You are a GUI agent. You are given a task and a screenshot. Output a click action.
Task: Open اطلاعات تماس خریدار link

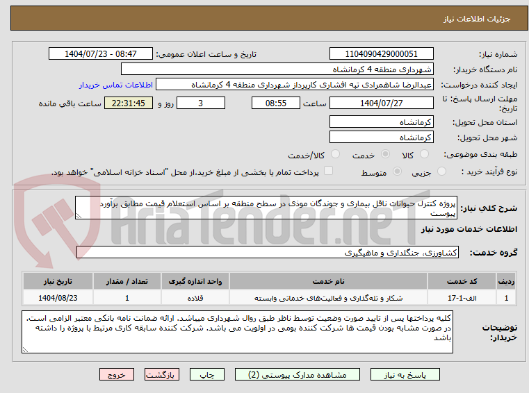tap(116, 85)
